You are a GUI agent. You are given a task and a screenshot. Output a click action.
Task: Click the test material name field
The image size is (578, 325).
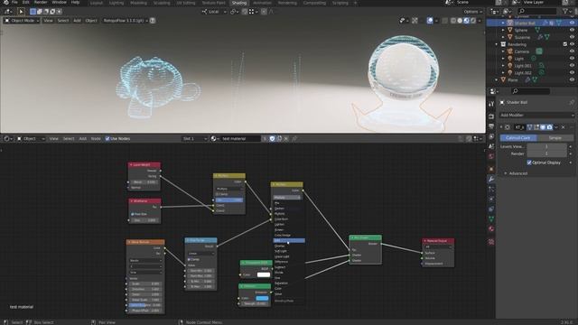click(x=241, y=138)
